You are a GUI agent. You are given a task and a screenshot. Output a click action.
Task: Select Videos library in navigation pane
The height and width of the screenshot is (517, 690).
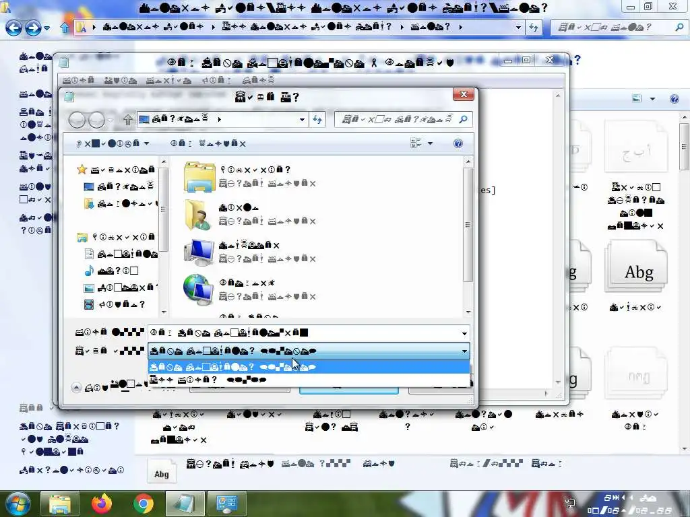tap(114, 304)
